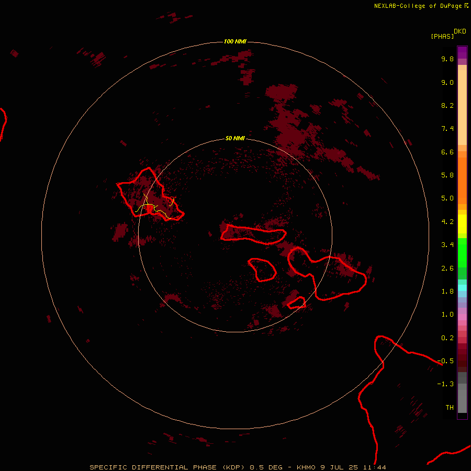The width and height of the screenshot is (471, 471).
Task: Click the 1.8 value on color scale
Action: 447,291
